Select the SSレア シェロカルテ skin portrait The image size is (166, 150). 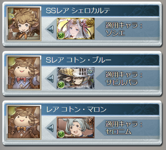pos(24,24)
